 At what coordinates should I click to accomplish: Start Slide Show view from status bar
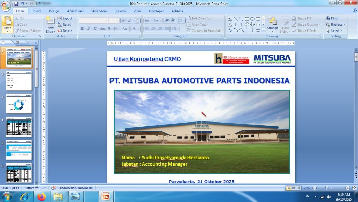coord(299,188)
